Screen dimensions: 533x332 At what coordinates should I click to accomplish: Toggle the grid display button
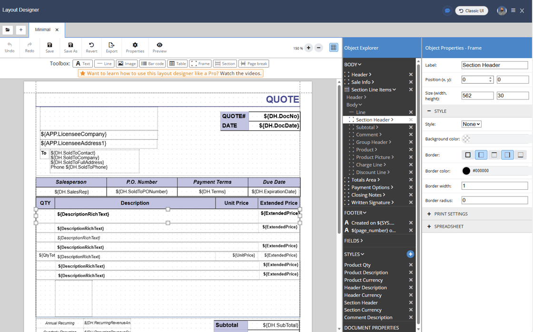(334, 48)
